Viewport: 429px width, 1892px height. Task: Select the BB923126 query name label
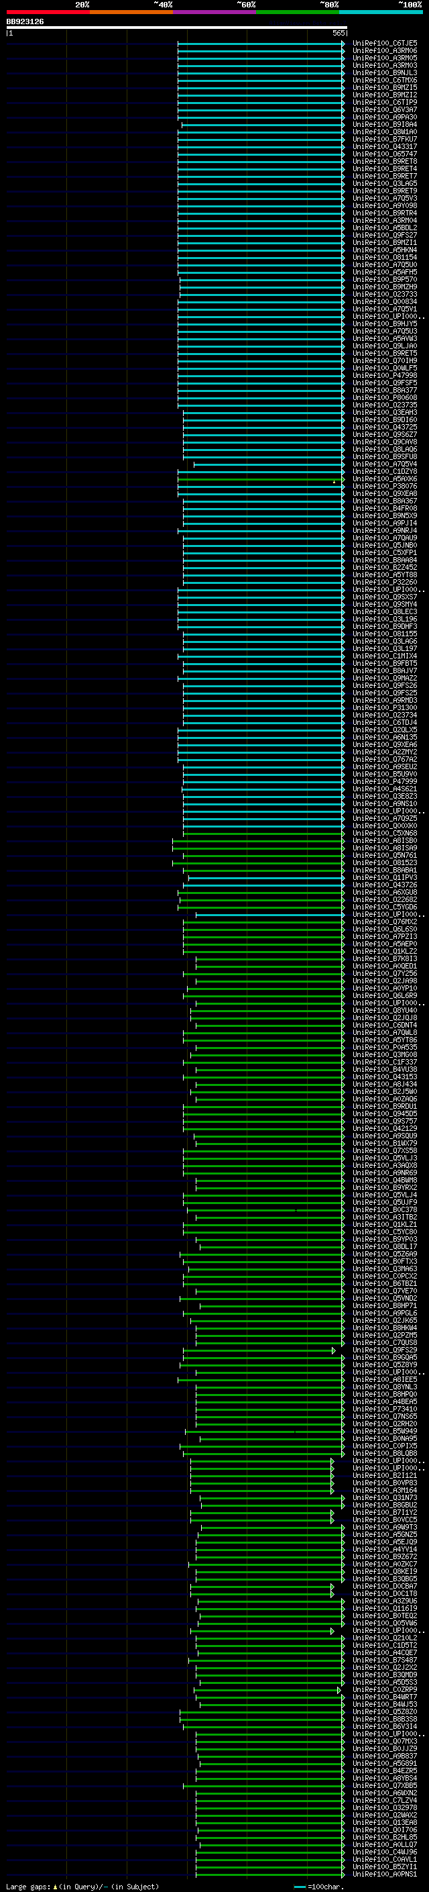[x=25, y=22]
